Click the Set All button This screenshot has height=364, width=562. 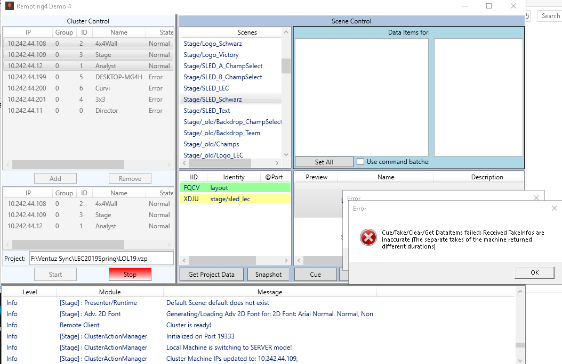324,162
